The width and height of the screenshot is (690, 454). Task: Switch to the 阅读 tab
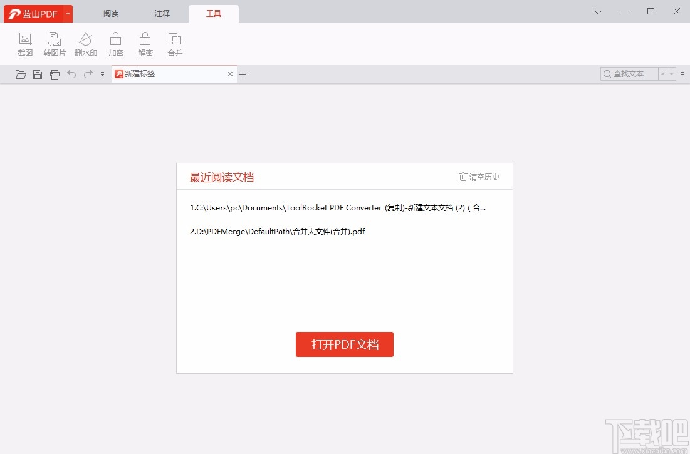tap(111, 13)
